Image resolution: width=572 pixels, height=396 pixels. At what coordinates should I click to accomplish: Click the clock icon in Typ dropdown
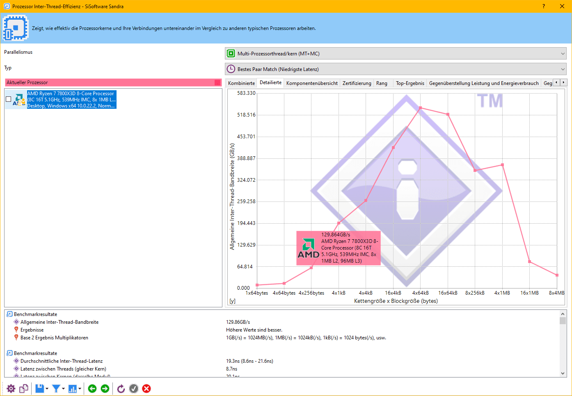[231, 69]
